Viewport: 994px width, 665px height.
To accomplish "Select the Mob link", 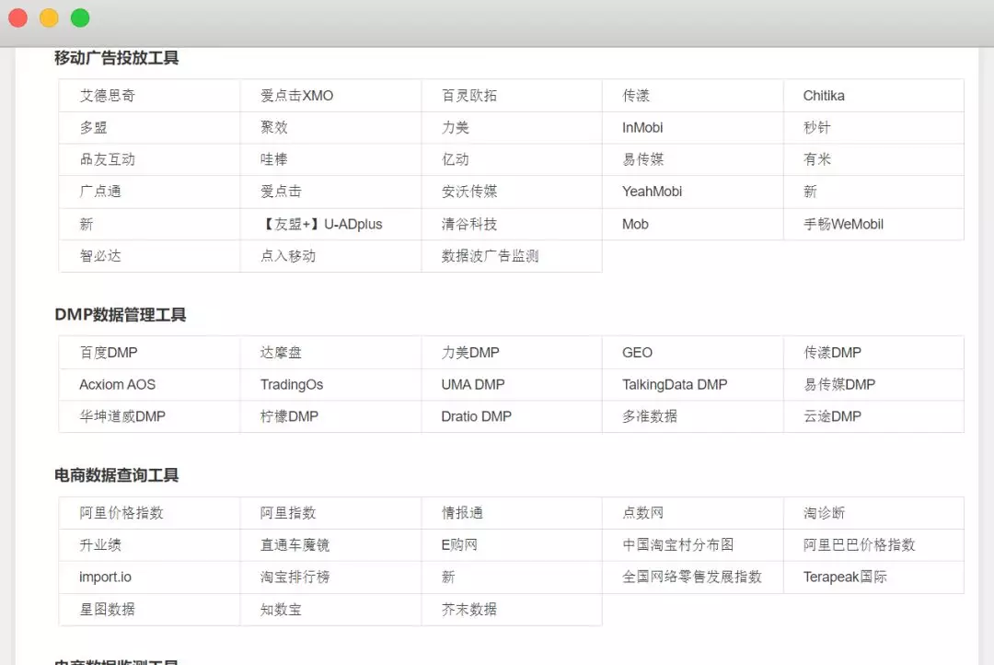I will 635,224.
